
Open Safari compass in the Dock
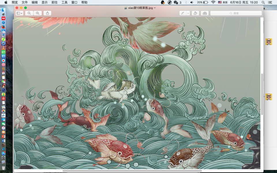[x=3, y=22]
